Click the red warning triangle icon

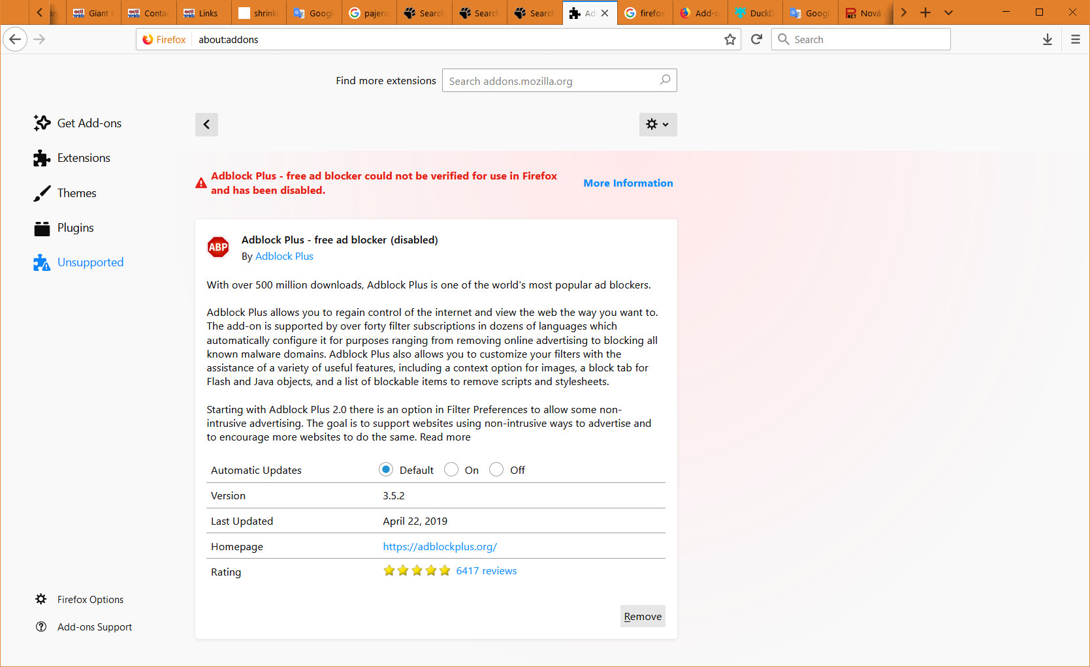201,183
